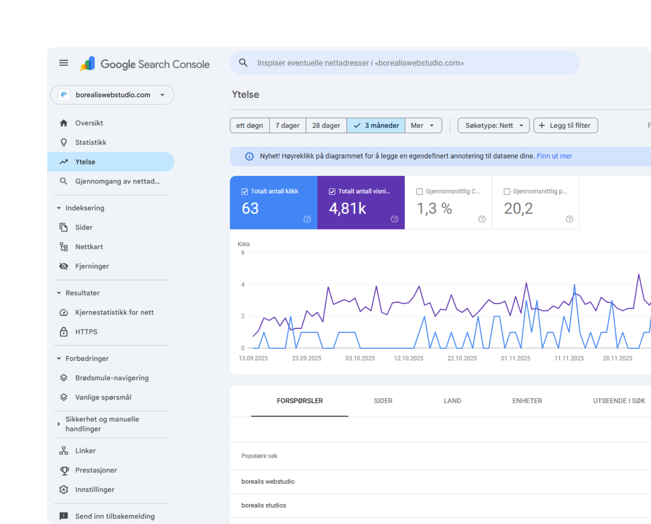The height and width of the screenshot is (524, 651).
Task: Open HTTPS lock icon
Action: point(64,332)
